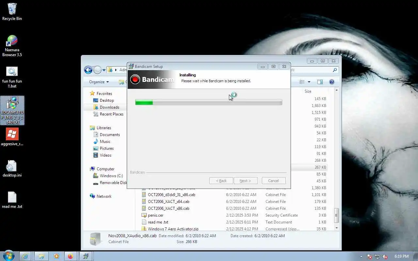Click the Windows Start orb

[8, 255]
